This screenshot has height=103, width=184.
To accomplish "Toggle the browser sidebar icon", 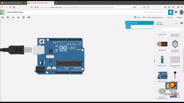I will pyautogui.click(x=169, y=7).
